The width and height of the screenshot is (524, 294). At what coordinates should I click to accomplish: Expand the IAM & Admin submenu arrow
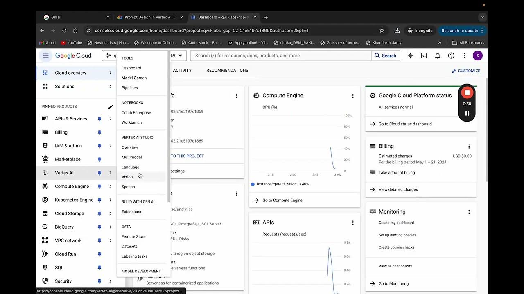(x=110, y=146)
